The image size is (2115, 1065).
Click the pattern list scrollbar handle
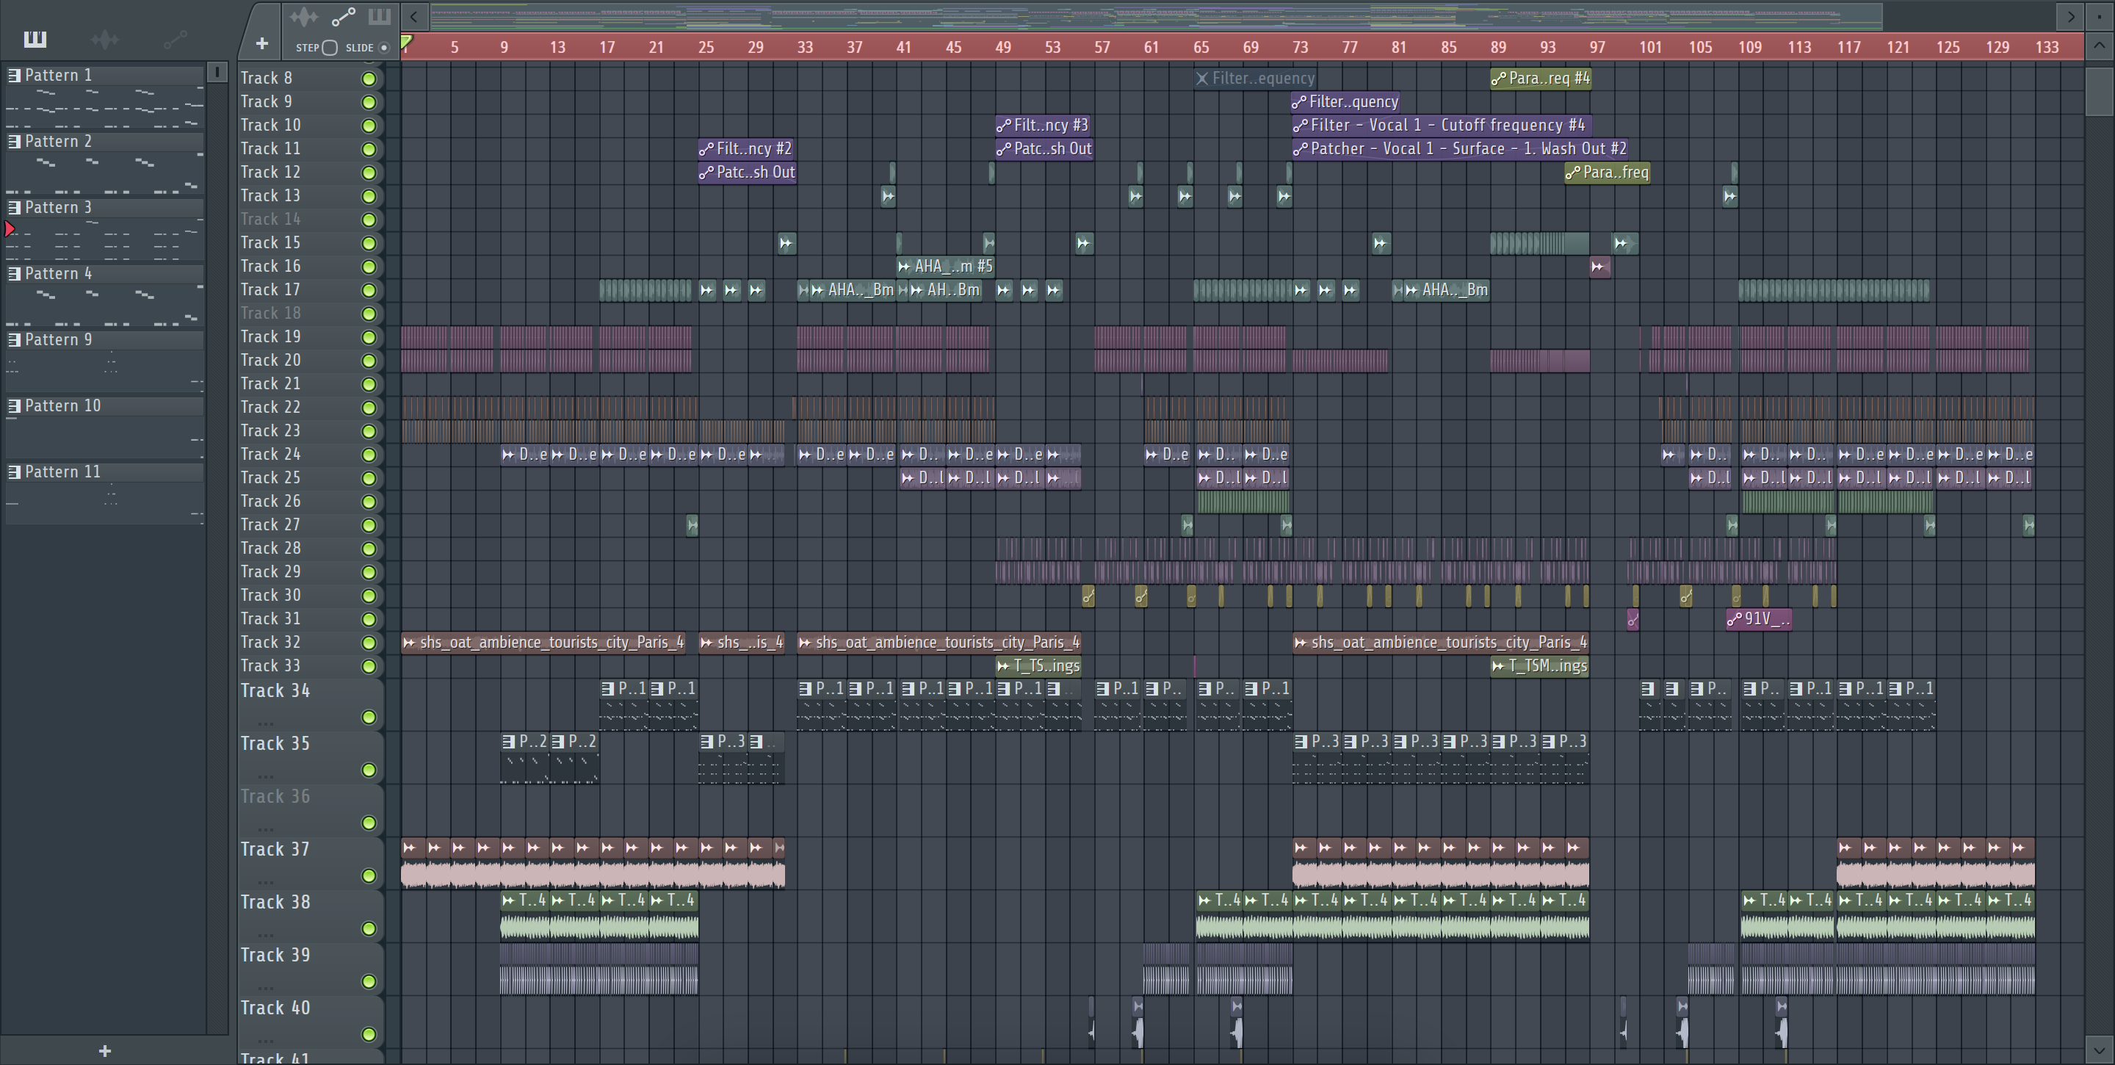click(217, 72)
